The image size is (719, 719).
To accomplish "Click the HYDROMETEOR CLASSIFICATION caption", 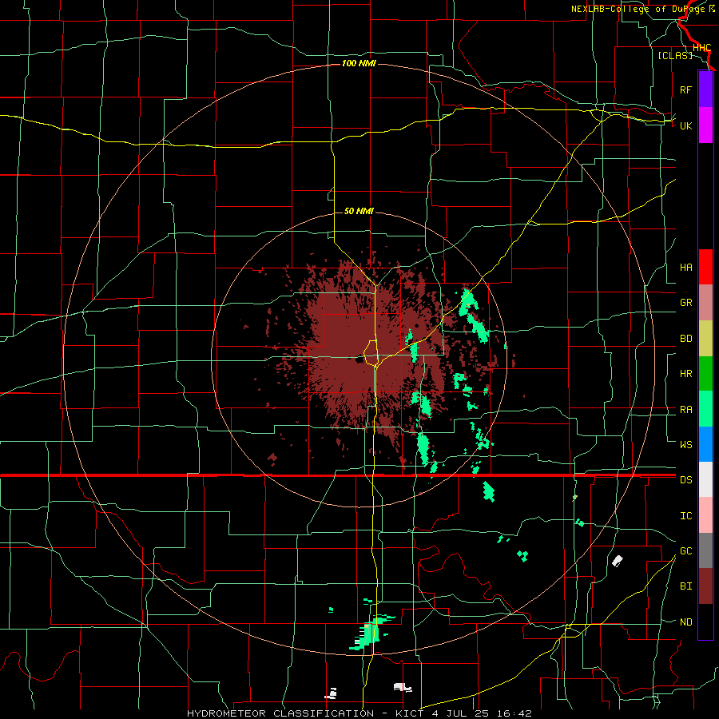I will [x=280, y=713].
